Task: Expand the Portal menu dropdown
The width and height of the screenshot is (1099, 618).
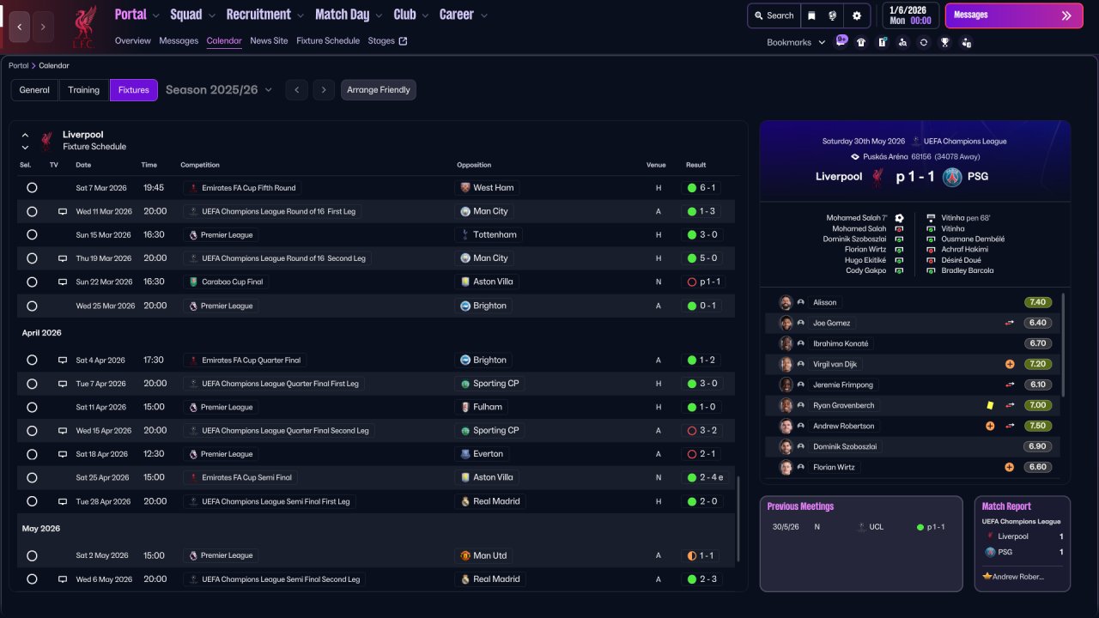Action: coord(155,15)
